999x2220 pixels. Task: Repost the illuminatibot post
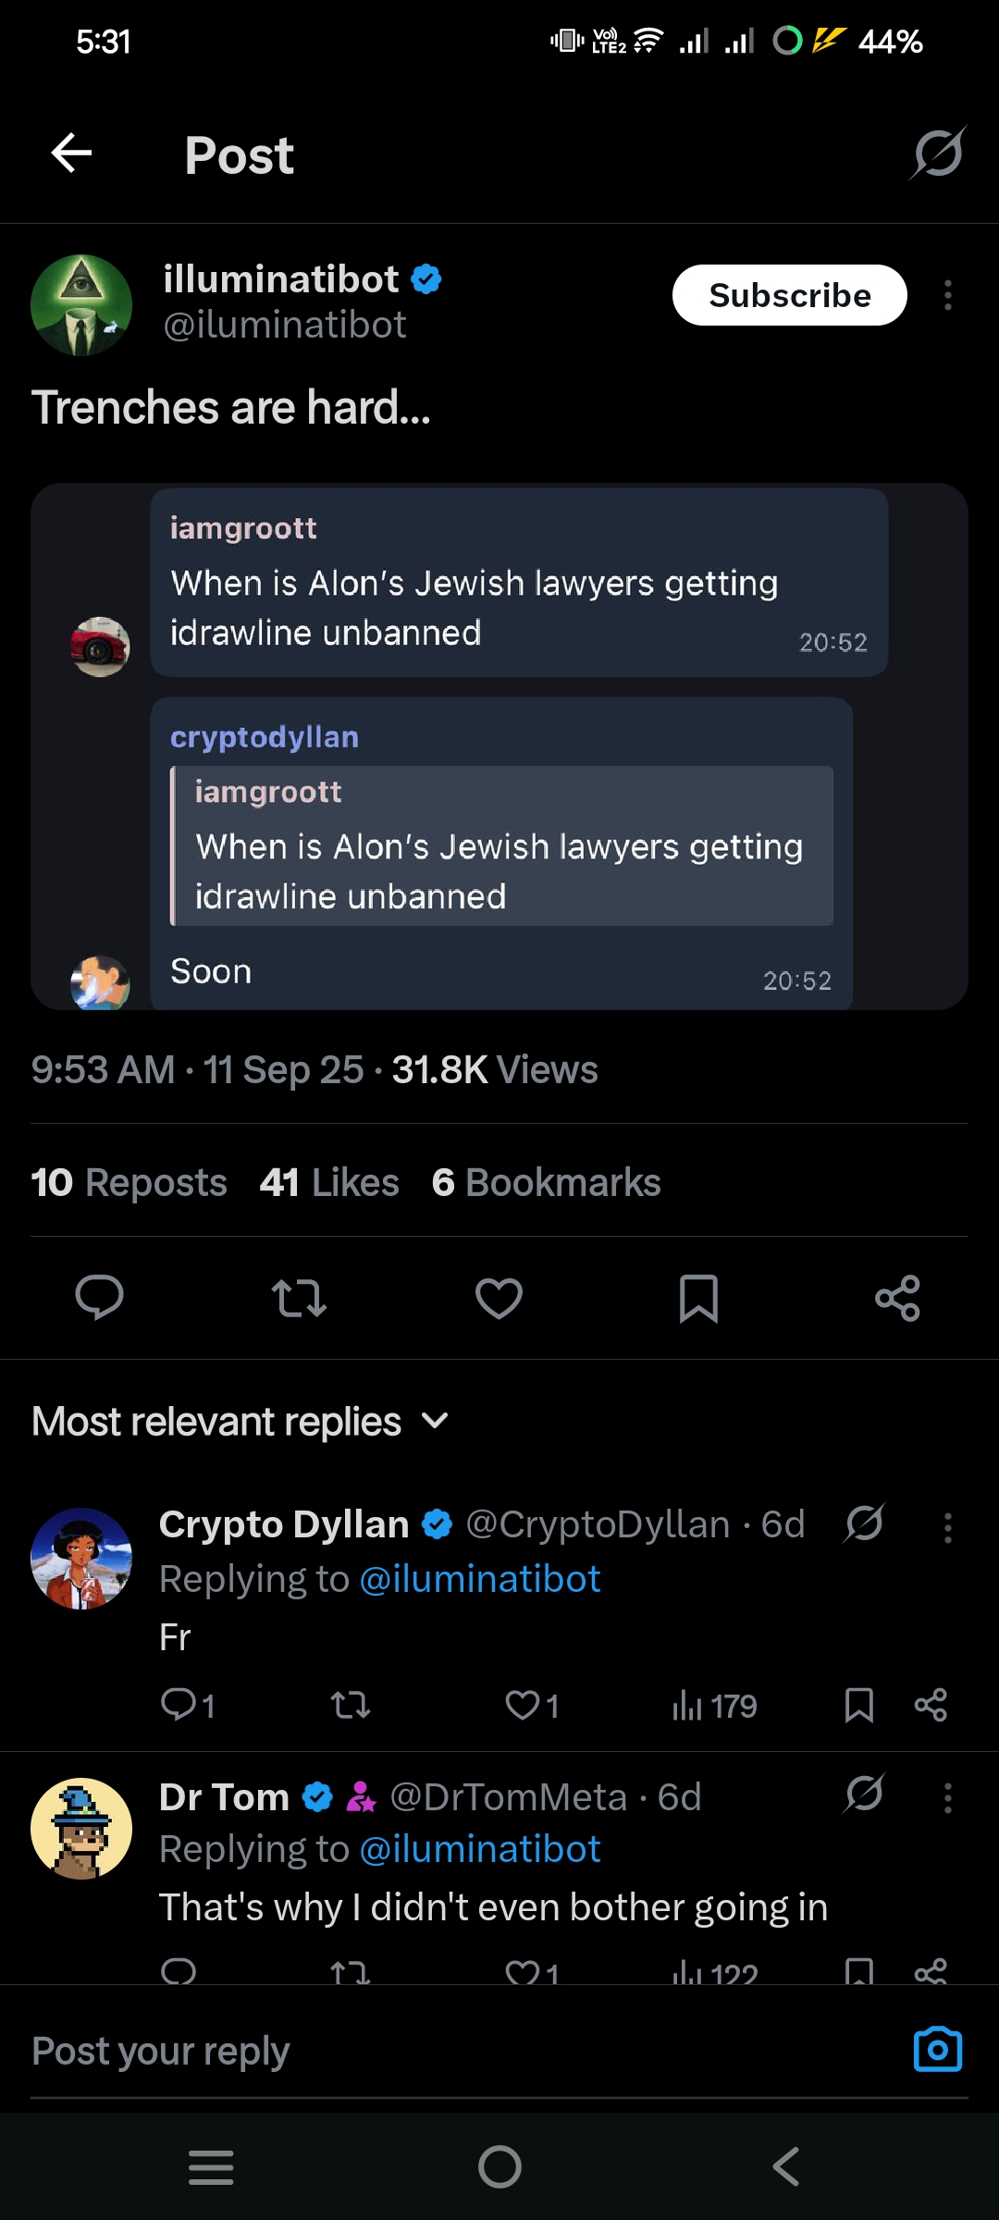coord(299,1297)
